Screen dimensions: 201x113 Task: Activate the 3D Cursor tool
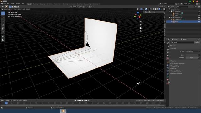pos(3,17)
